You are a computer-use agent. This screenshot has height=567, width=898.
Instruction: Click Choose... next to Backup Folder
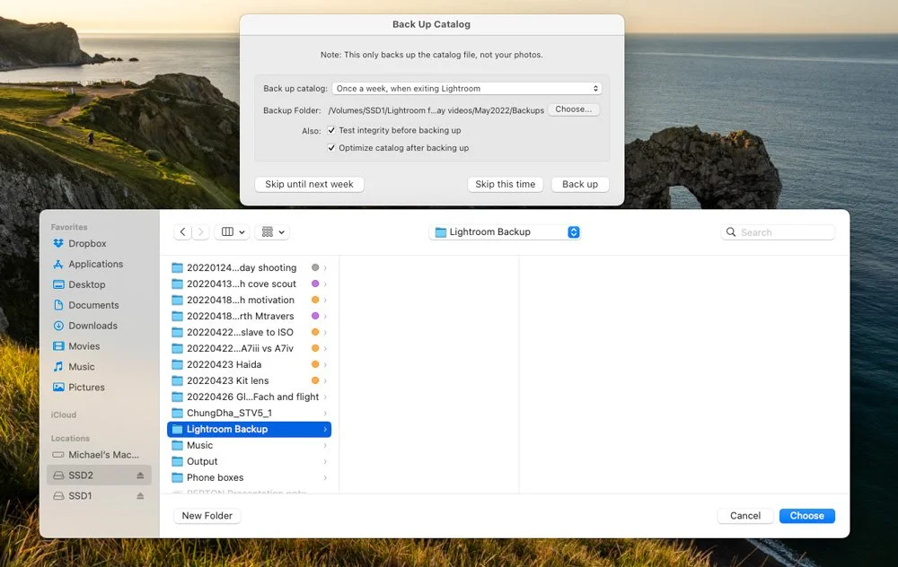(x=574, y=109)
